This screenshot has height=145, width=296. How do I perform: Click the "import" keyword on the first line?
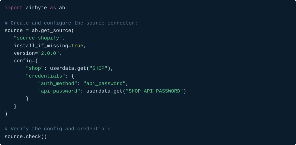coord(14,8)
